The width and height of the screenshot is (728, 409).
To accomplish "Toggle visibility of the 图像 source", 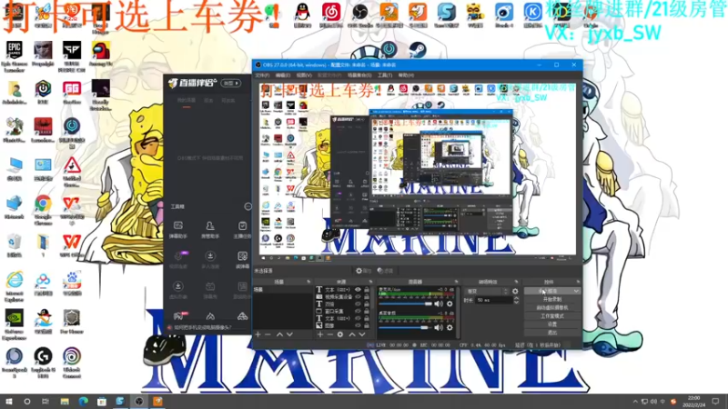I will (358, 325).
